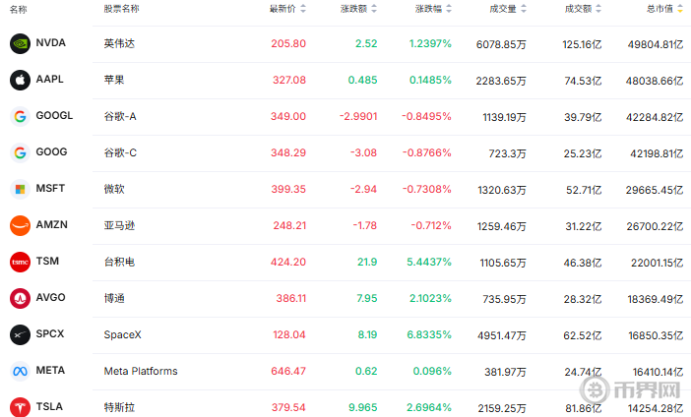This screenshot has height=417, width=691.
Task: Select the SPCX SpaceX logo icon
Action: [20, 334]
